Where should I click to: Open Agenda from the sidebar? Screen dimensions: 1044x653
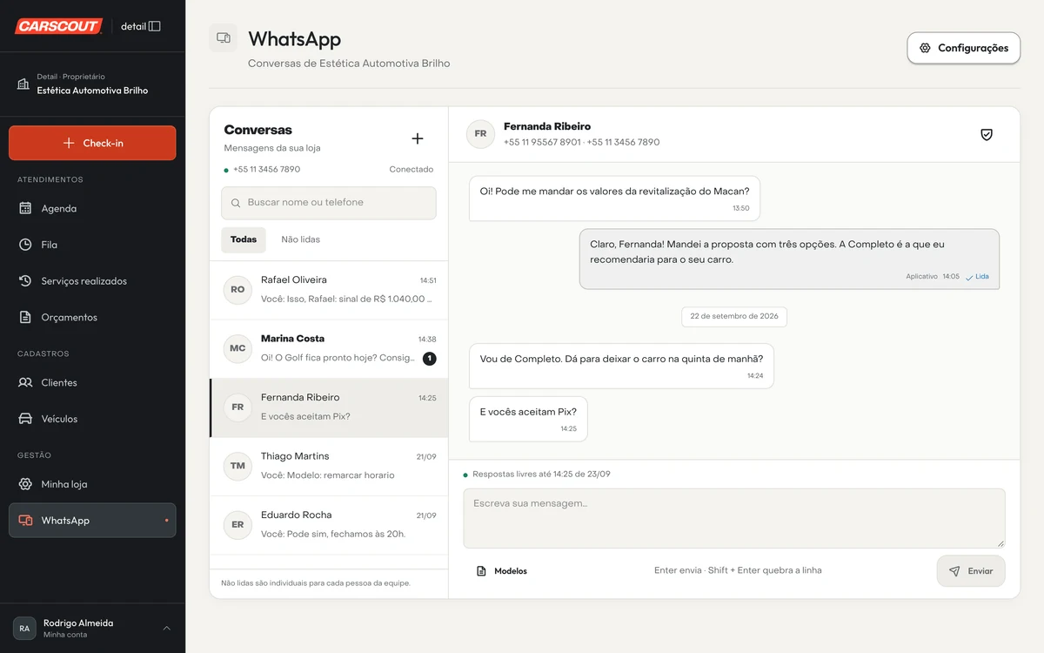pyautogui.click(x=92, y=209)
